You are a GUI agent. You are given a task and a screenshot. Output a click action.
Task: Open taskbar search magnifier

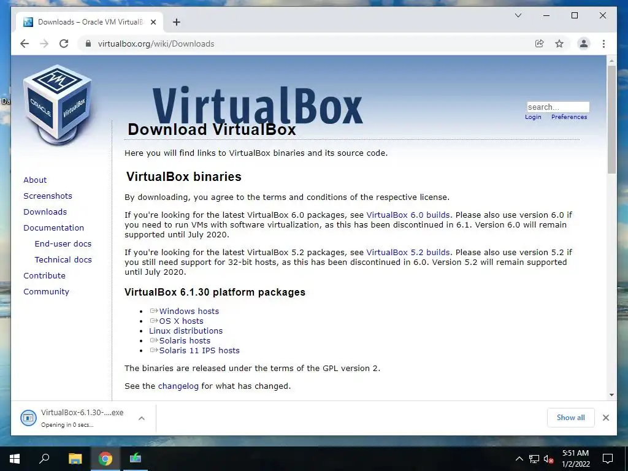(x=44, y=458)
